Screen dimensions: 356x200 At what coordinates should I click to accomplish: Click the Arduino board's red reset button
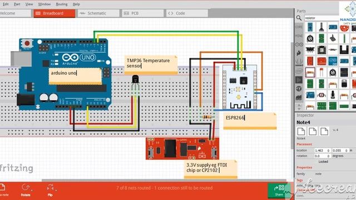pyautogui.click(x=27, y=43)
